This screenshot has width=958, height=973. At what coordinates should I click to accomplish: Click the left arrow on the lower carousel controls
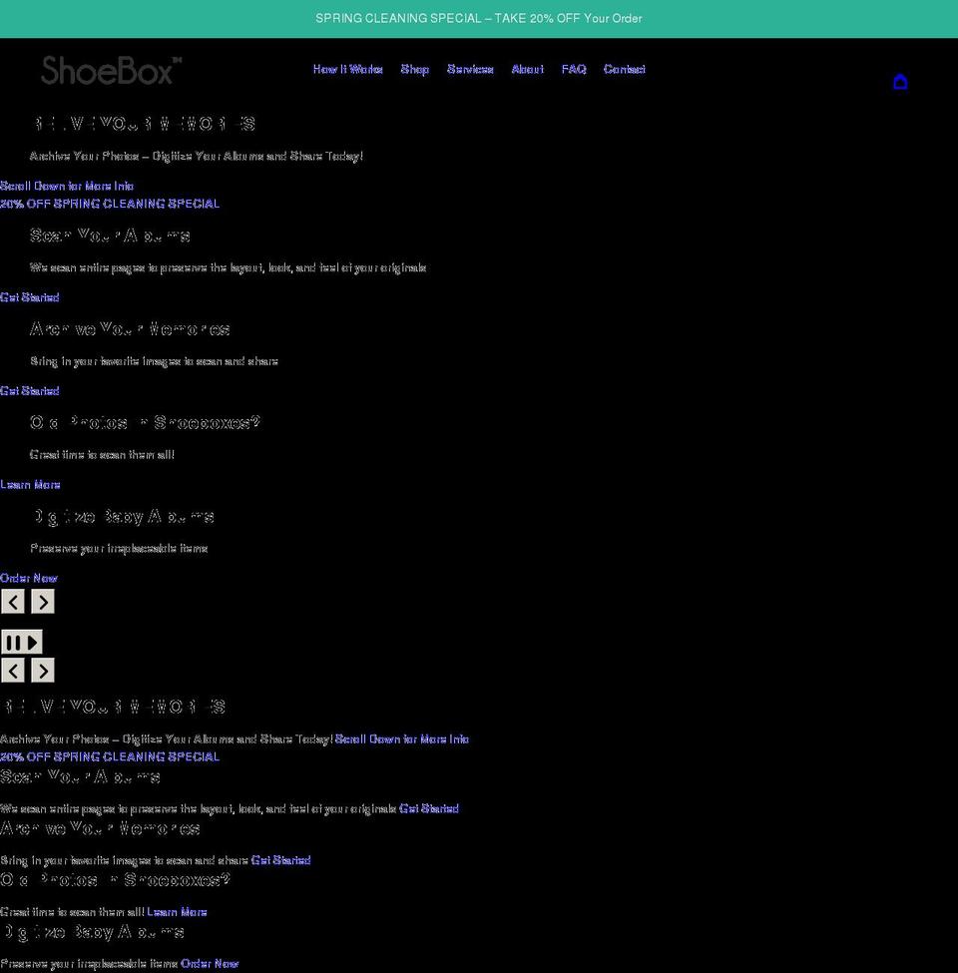coord(13,670)
